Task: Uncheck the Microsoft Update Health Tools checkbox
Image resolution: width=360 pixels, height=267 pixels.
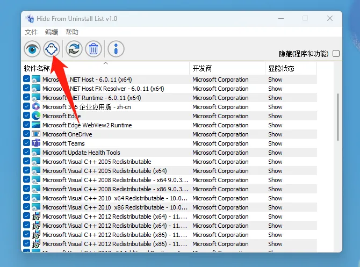Action: (x=27, y=152)
